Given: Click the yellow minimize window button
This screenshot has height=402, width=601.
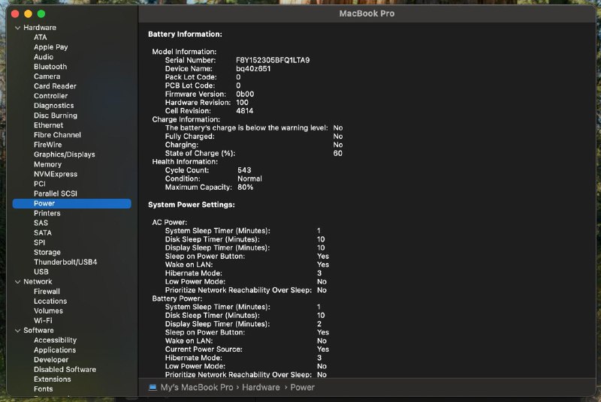Looking at the screenshot, I should 28,13.
